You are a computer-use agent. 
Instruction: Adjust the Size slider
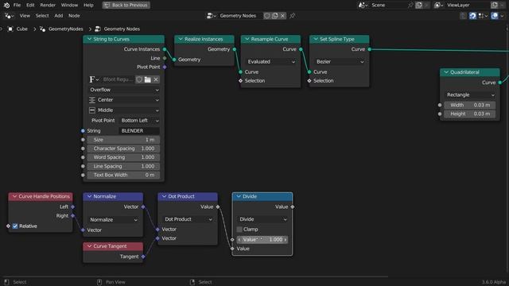[x=124, y=140]
